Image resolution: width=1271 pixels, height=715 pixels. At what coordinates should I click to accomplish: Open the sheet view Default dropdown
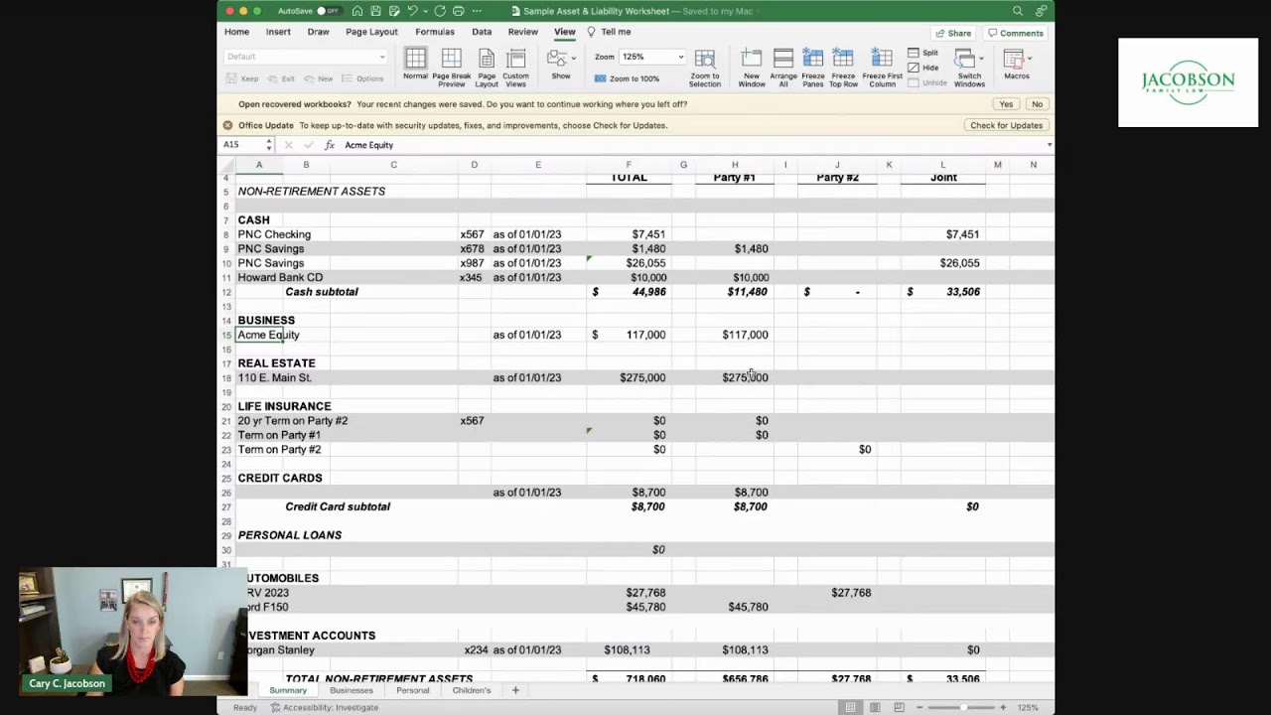pyautogui.click(x=306, y=57)
